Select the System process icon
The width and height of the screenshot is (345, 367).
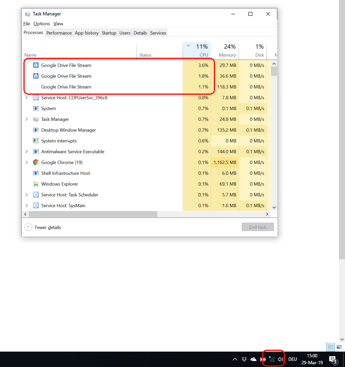click(x=36, y=108)
